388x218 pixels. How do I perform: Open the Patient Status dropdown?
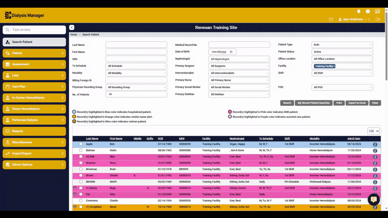click(x=342, y=52)
